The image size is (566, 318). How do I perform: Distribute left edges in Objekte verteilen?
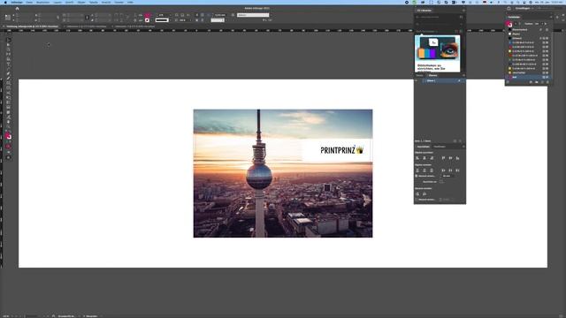(443, 170)
